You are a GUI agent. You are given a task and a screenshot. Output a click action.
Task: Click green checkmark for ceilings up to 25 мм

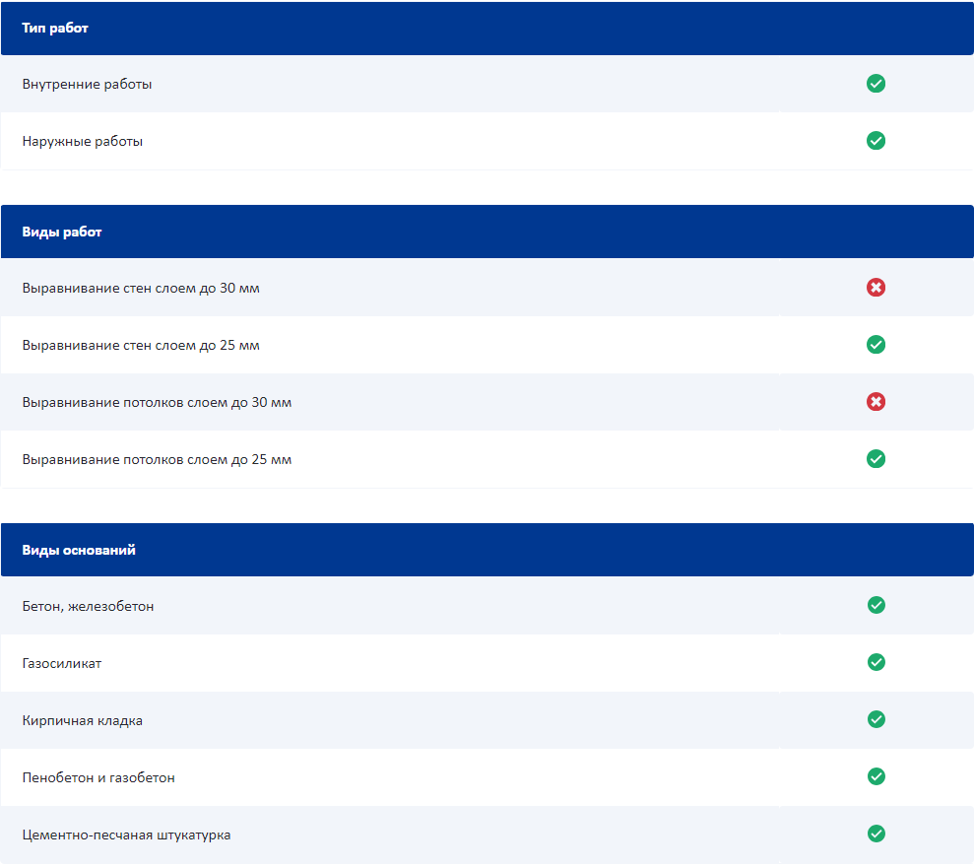876,459
